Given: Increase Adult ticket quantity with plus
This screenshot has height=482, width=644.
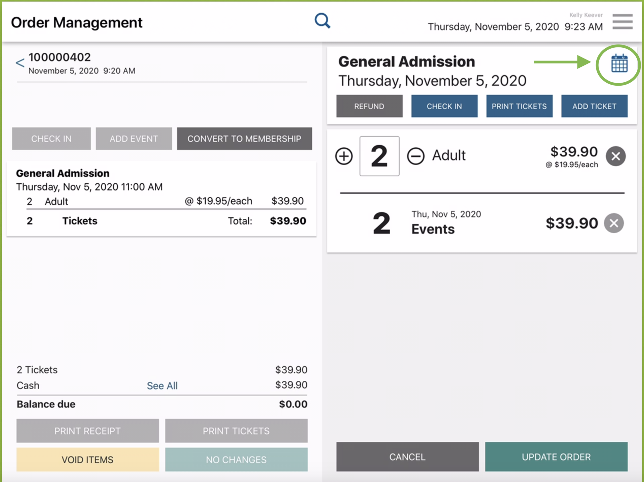Looking at the screenshot, I should click(x=344, y=156).
